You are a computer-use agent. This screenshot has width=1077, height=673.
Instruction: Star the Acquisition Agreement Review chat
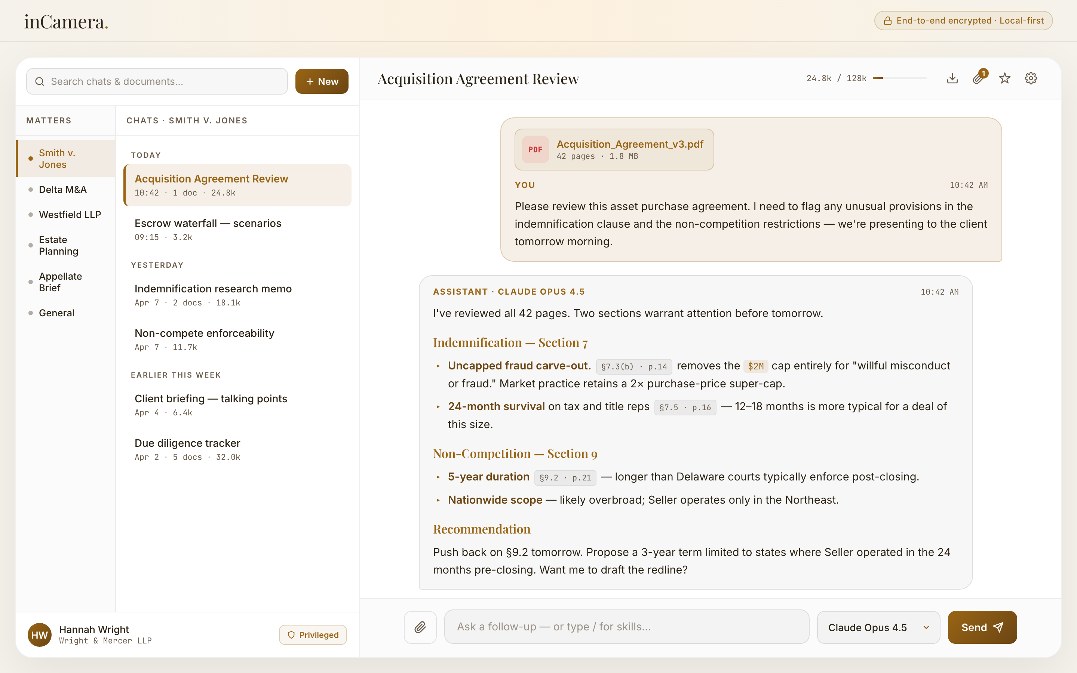[1004, 79]
